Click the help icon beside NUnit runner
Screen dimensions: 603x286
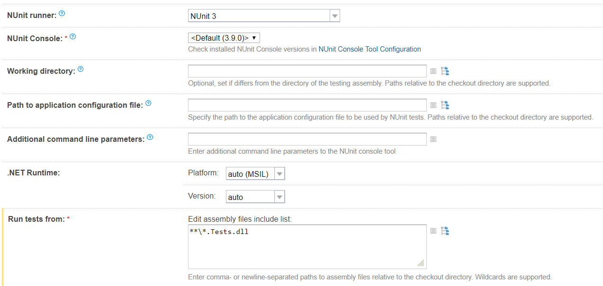pos(62,14)
